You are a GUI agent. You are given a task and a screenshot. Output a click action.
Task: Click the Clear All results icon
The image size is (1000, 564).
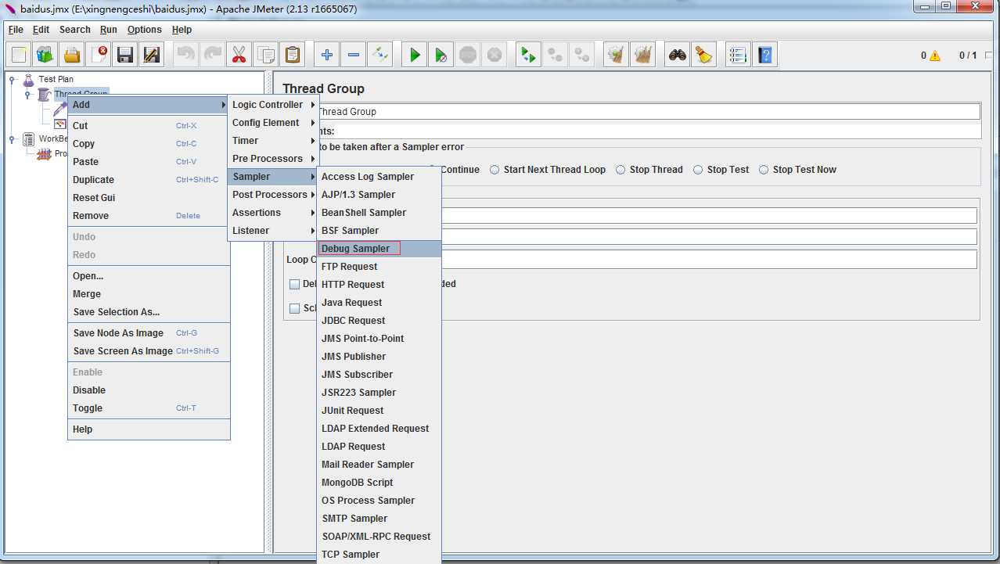point(643,55)
